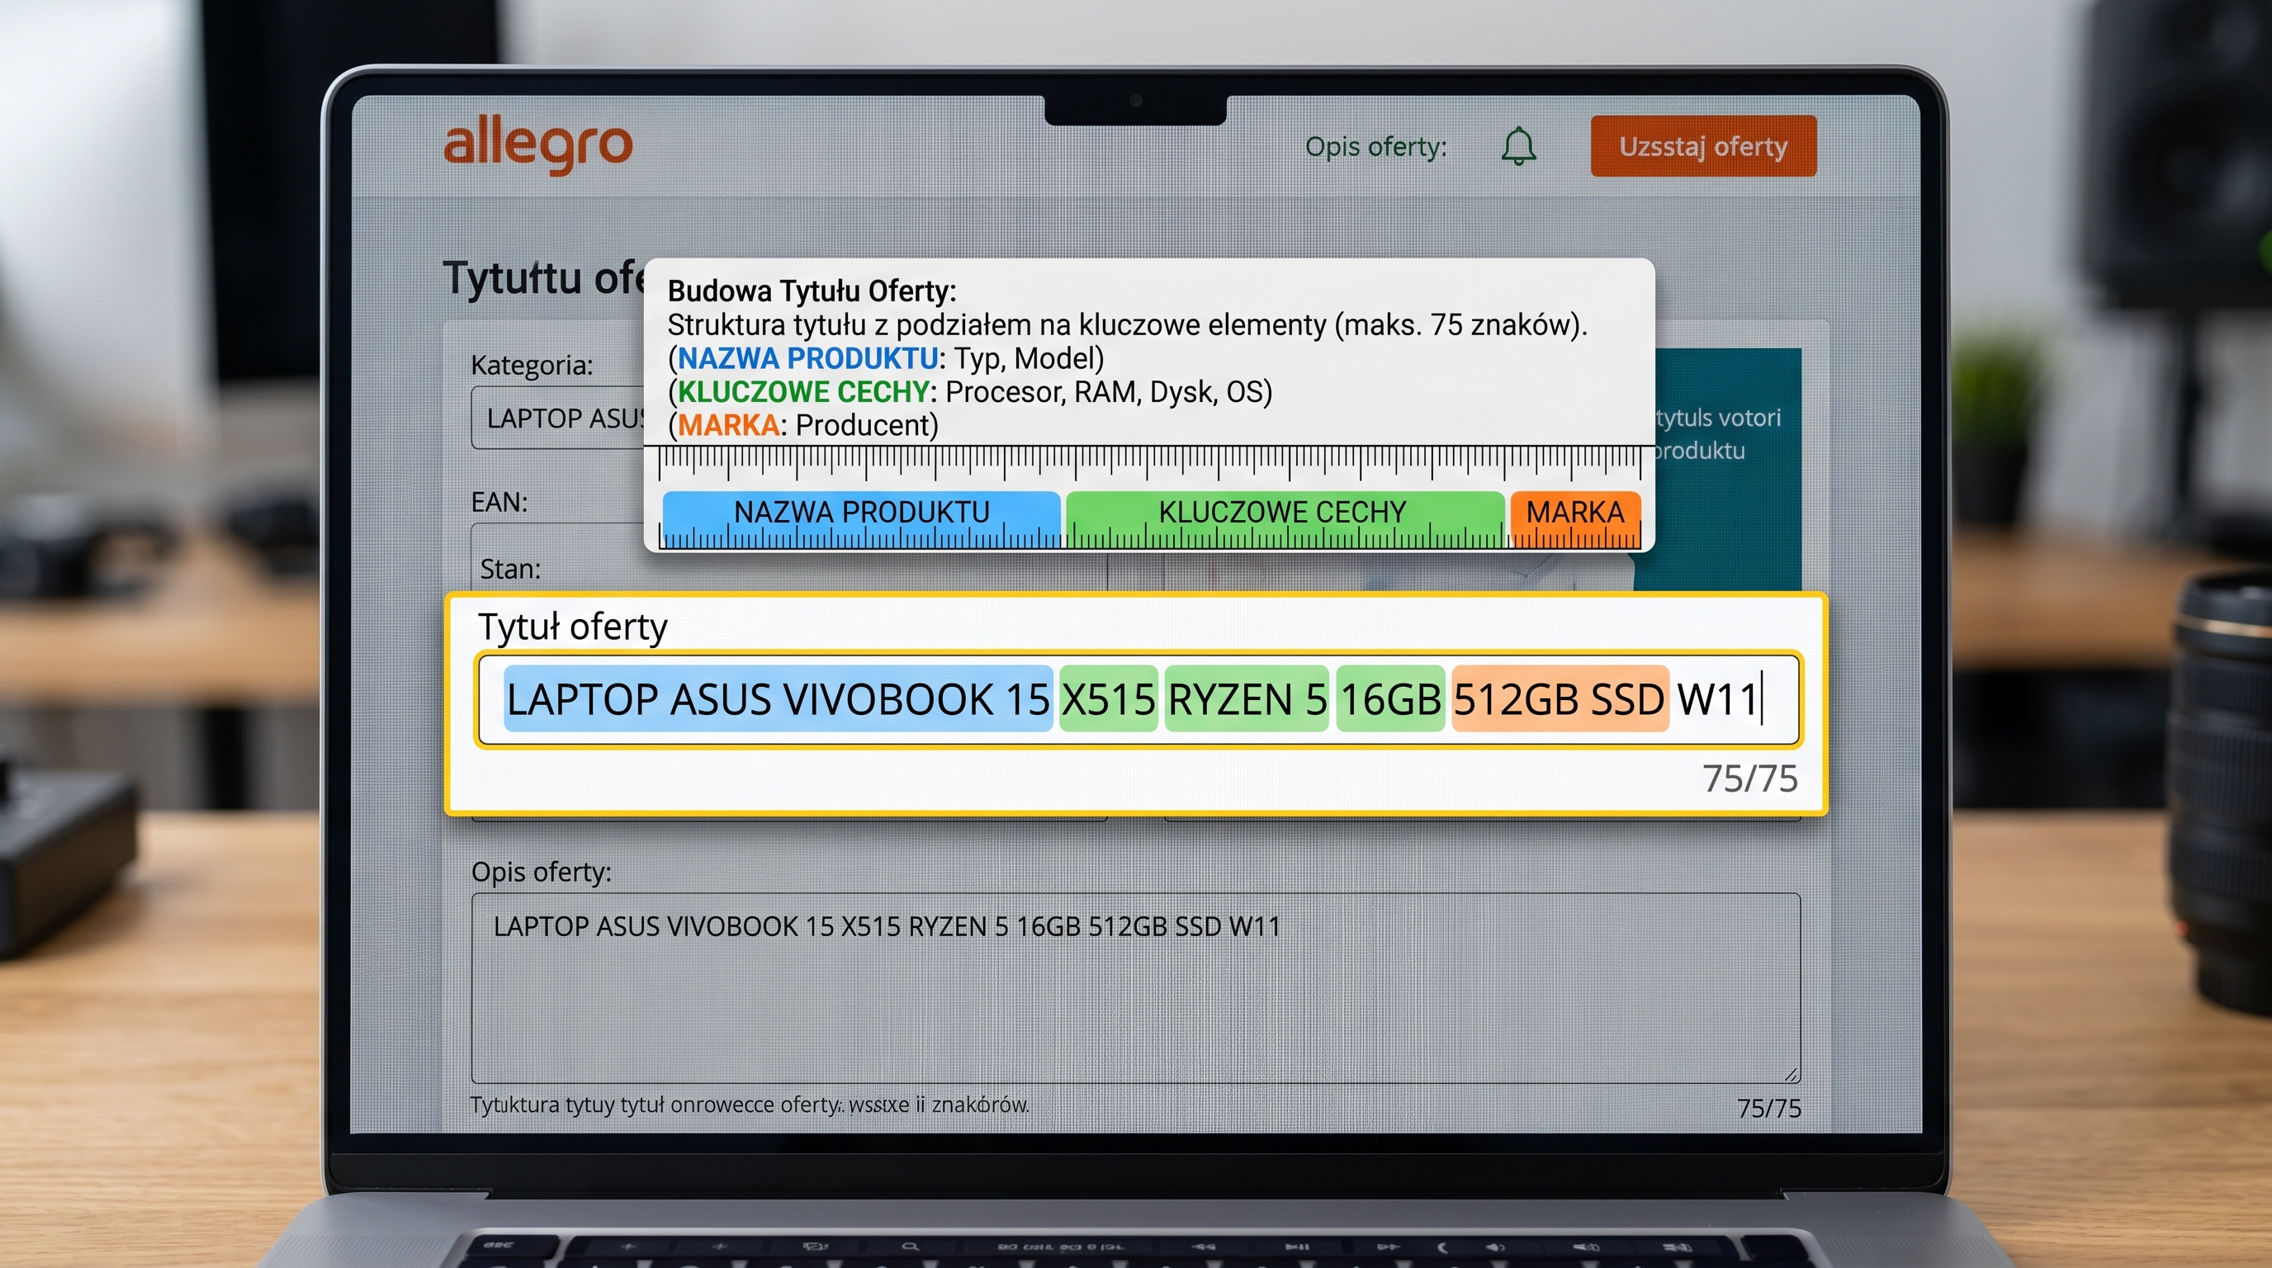Viewport: 2272px width, 1268px height.
Task: Click the allegro logo
Action: click(x=537, y=144)
